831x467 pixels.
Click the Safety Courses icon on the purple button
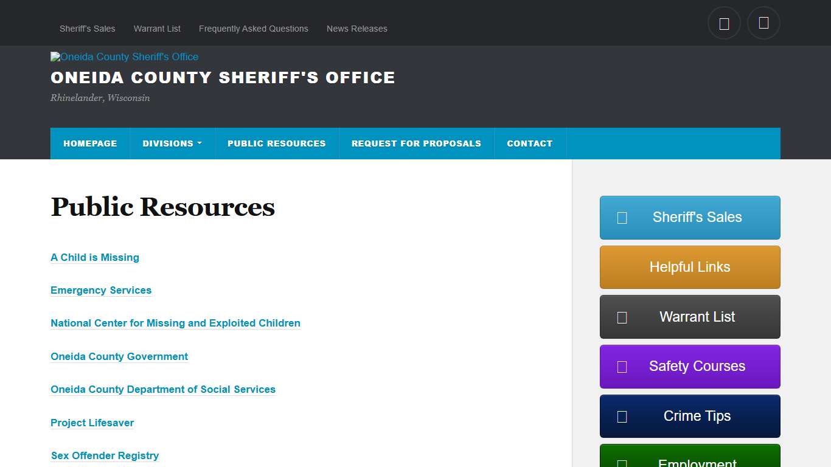pyautogui.click(x=621, y=367)
